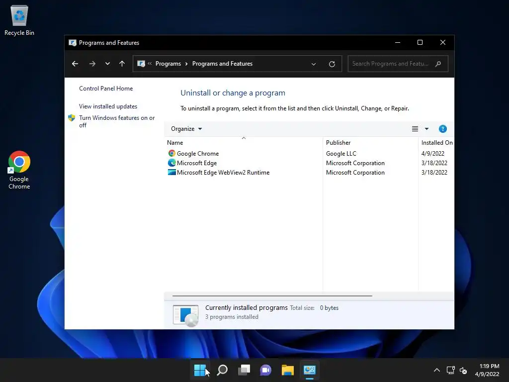Open Control Panel Home link

tap(106, 89)
